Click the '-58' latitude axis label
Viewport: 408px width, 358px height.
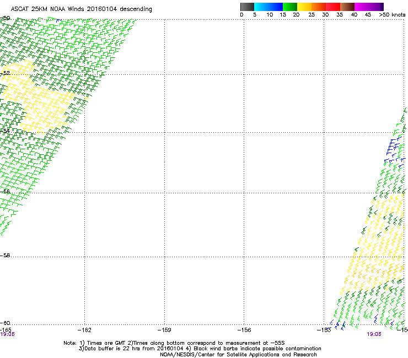pyautogui.click(x=5, y=256)
